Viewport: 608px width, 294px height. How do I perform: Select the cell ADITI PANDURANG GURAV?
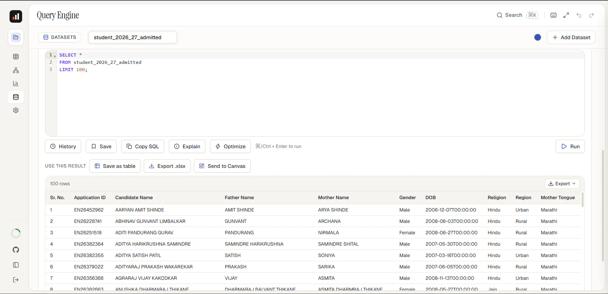144,233
